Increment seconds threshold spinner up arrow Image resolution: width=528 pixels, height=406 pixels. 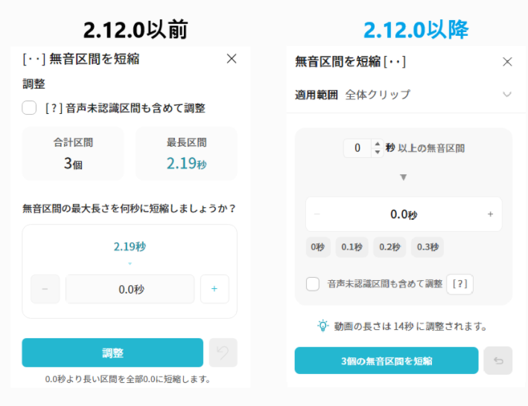click(378, 144)
